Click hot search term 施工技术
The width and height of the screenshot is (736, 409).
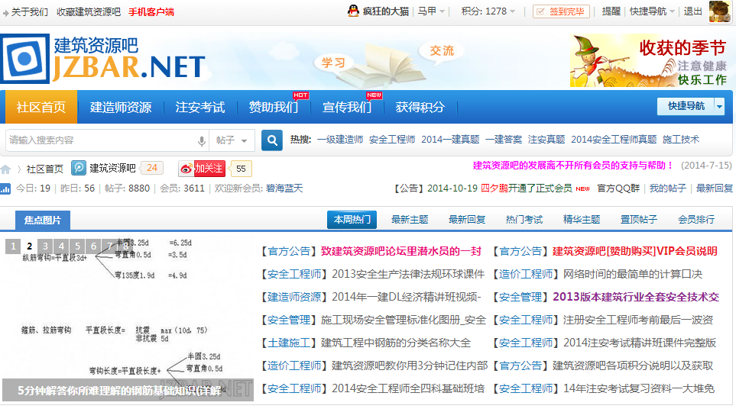681,140
